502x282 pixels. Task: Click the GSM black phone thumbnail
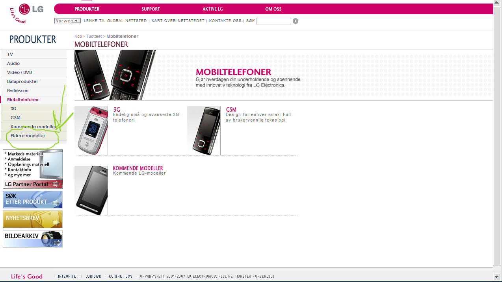click(204, 131)
